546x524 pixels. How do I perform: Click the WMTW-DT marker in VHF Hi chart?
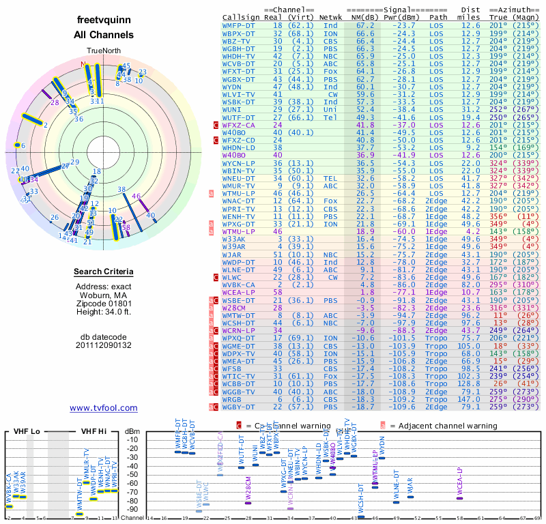(x=80, y=514)
